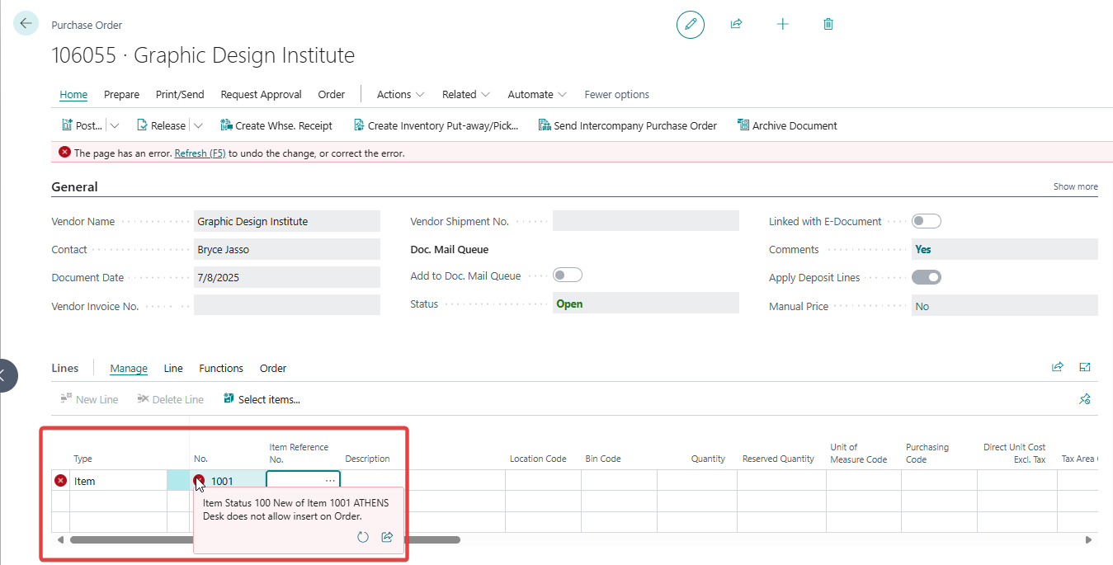This screenshot has width=1113, height=565.
Task: Click the Vendor Name field
Action: tap(287, 221)
